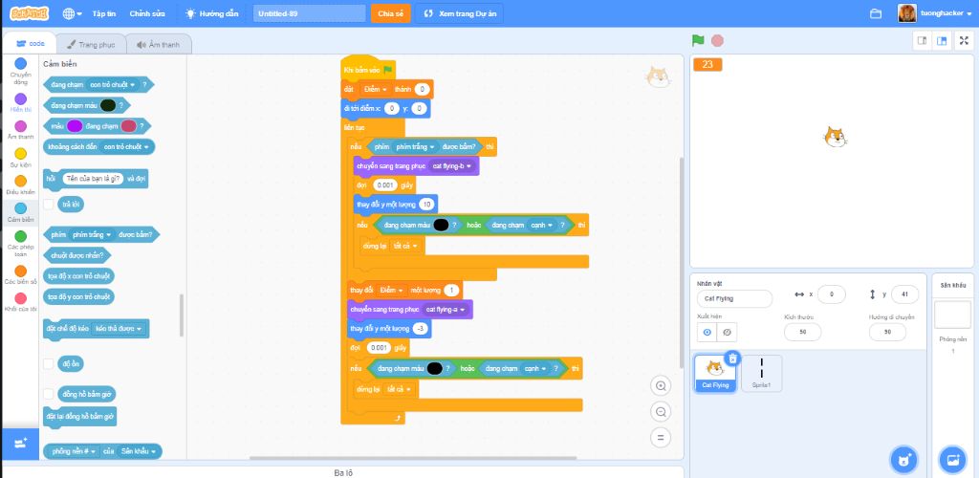Click the purple color swatch in palette
Image resolution: width=979 pixels, height=478 pixels.
click(x=75, y=126)
